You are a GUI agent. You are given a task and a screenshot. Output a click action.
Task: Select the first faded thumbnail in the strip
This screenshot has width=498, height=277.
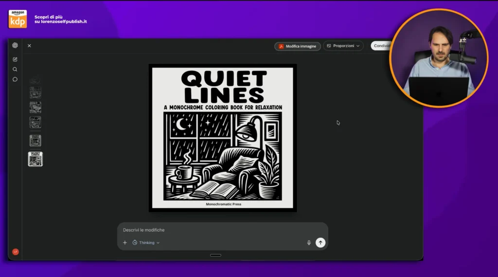click(x=35, y=79)
